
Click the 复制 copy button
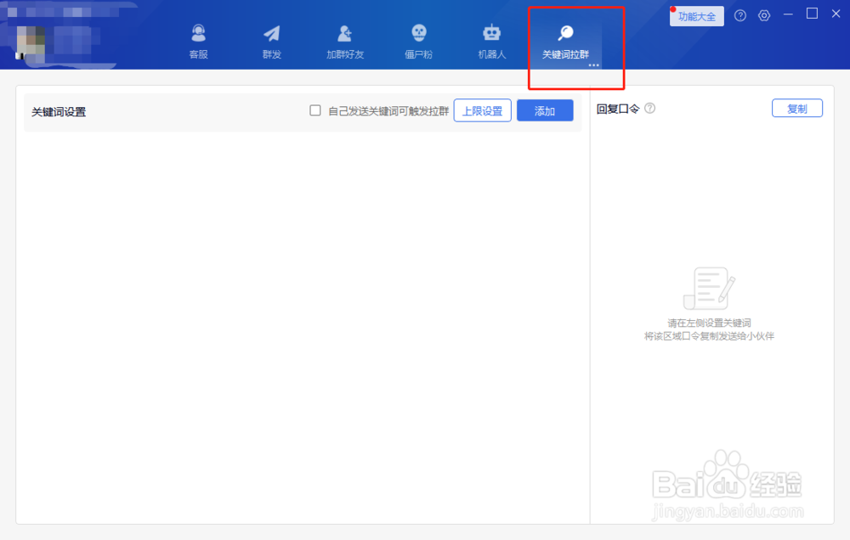[796, 108]
